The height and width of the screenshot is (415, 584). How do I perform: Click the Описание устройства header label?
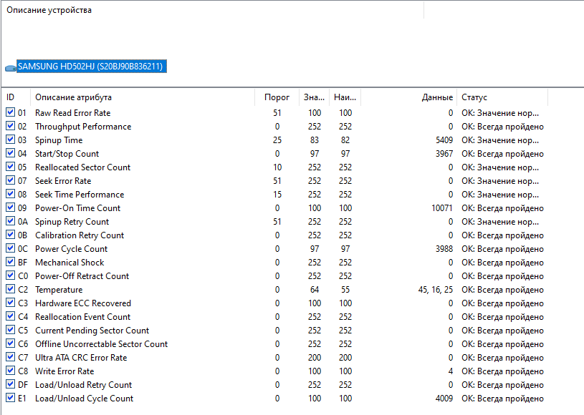[49, 11]
